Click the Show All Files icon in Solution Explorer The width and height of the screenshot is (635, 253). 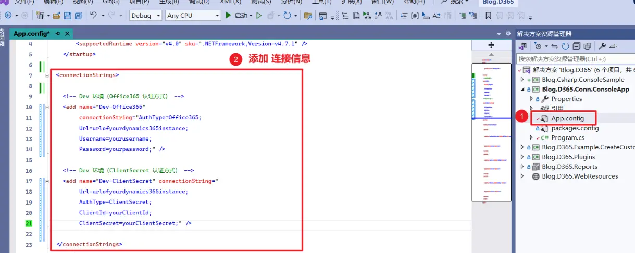(x=587, y=46)
